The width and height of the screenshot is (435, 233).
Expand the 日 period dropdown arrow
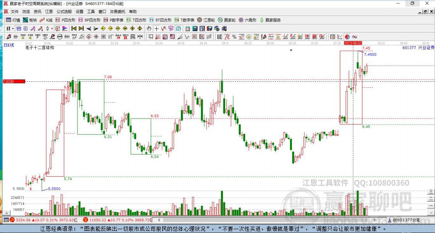click(13, 28)
